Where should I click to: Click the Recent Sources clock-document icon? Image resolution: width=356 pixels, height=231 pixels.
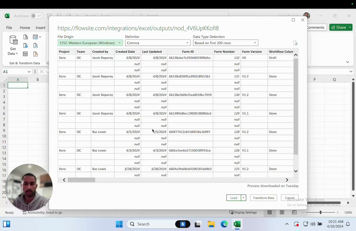[x=35, y=46]
